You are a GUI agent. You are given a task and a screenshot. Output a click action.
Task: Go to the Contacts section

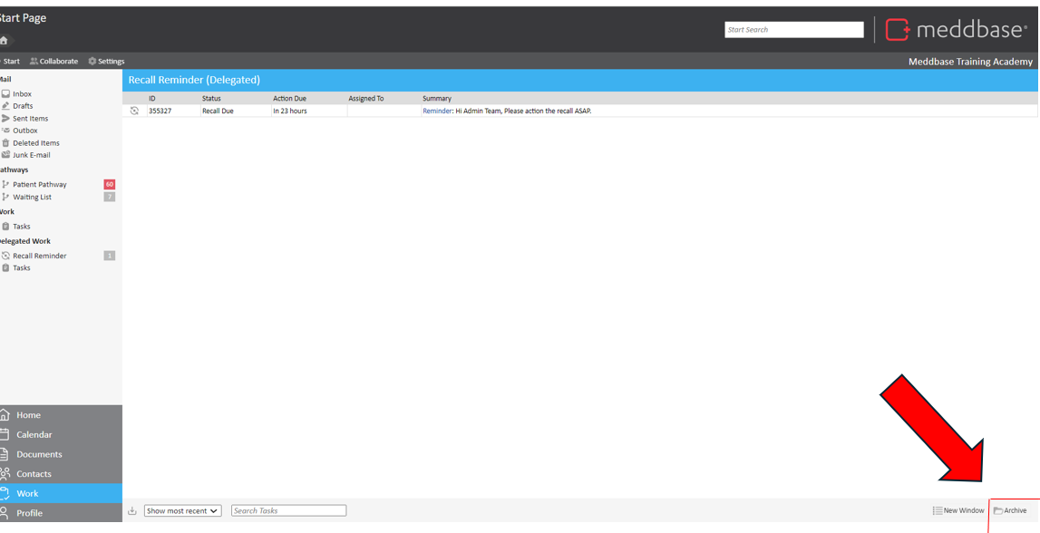34,474
